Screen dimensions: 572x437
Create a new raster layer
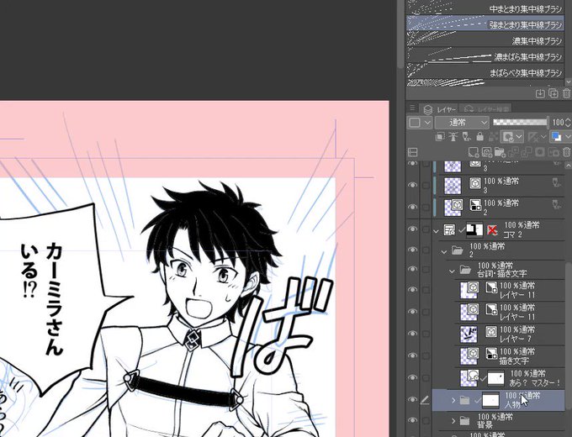473,152
